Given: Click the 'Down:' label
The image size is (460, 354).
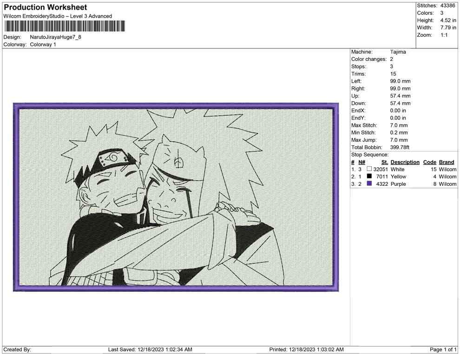Looking at the screenshot, I should coord(359,103).
